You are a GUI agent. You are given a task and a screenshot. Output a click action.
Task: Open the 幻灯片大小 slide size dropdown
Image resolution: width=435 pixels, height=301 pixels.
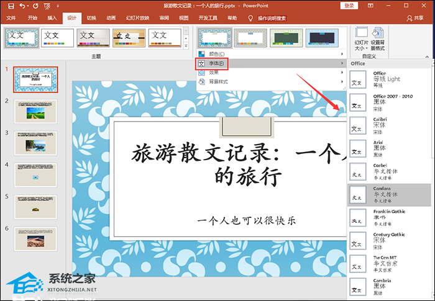[362, 39]
